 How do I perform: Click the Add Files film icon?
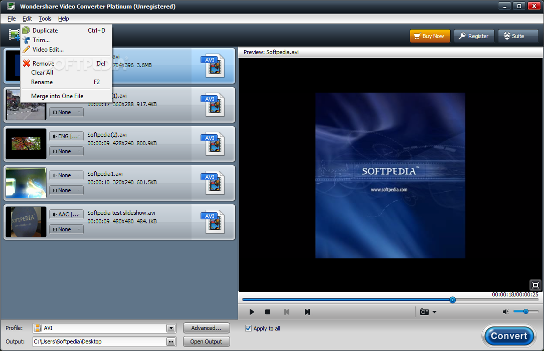pos(14,35)
